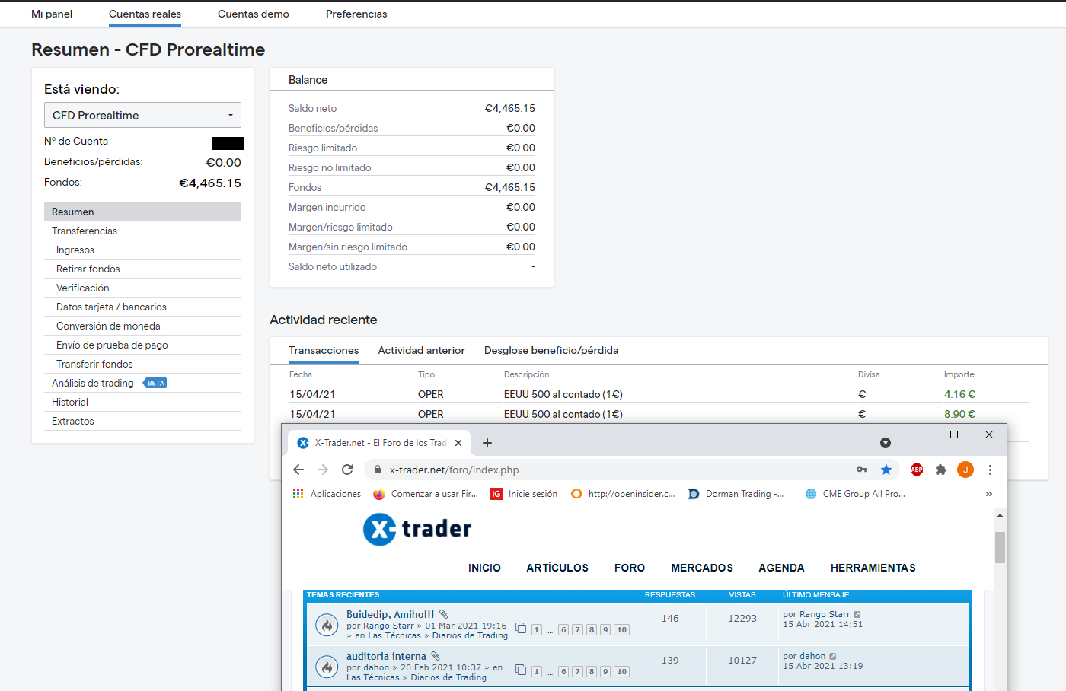Open Análisis de trading section
1066x691 pixels.
[93, 383]
